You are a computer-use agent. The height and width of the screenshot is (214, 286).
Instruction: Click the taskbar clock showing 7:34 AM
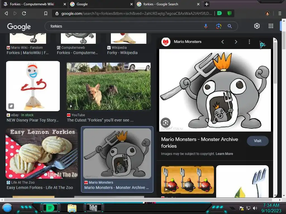point(271,208)
